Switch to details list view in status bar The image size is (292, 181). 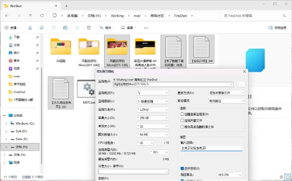pyautogui.click(x=281, y=177)
